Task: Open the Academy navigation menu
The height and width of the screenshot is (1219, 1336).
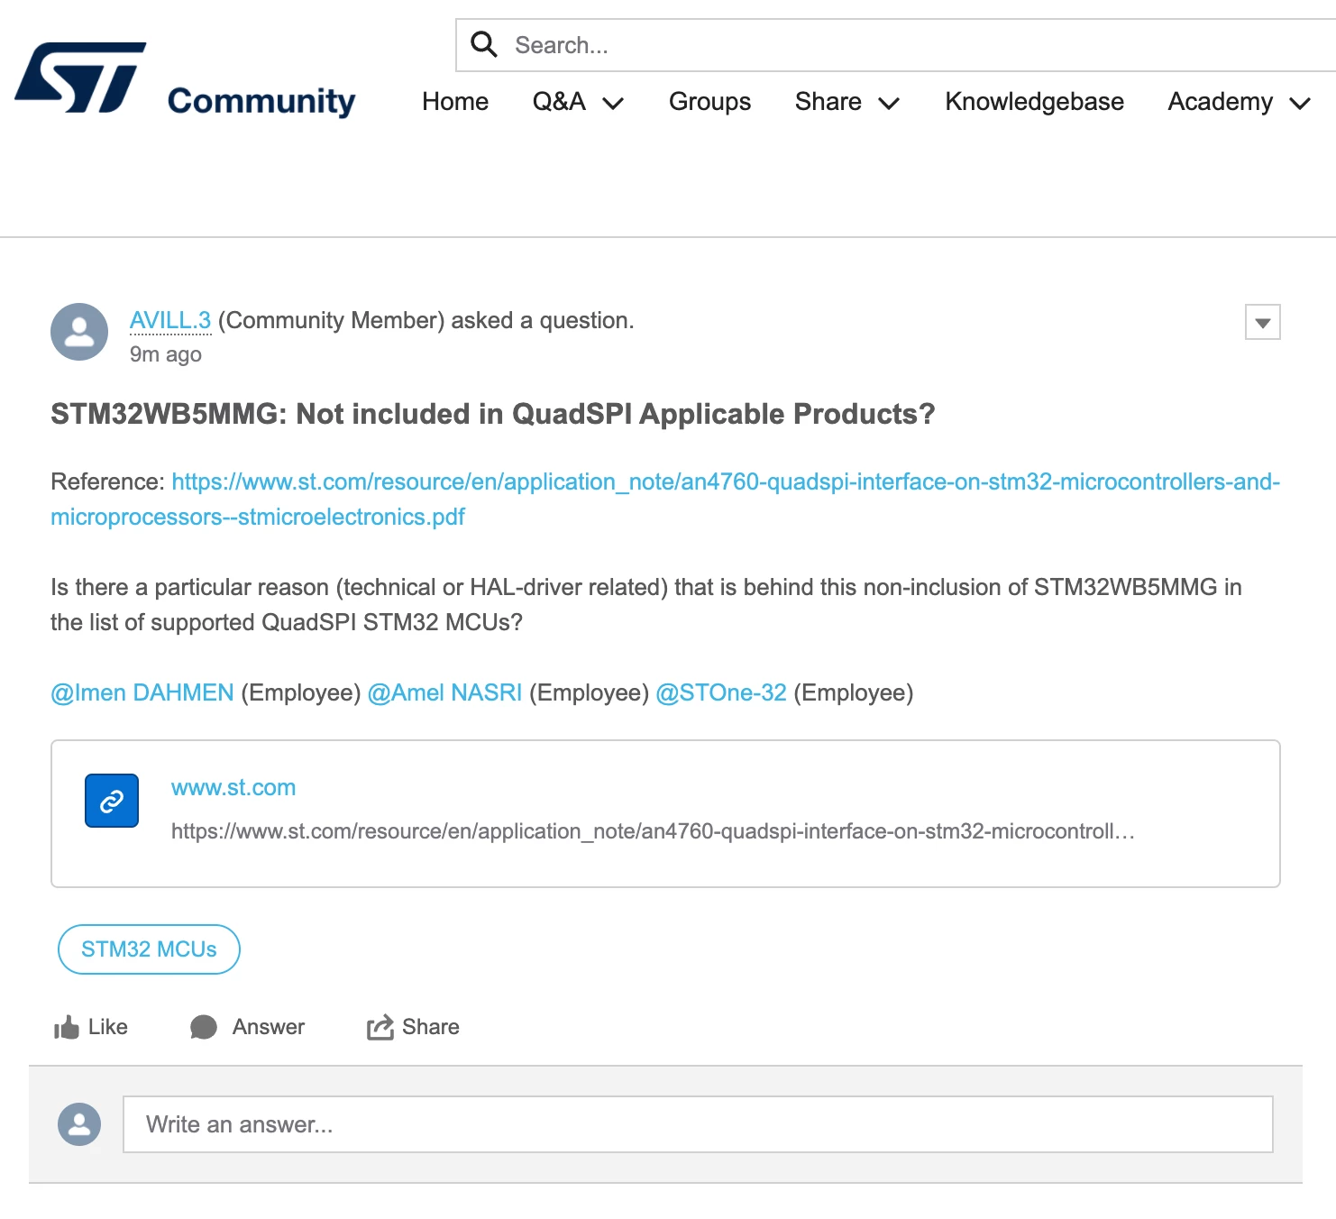Action: coord(1221,102)
